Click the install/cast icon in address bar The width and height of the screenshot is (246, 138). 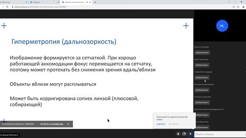click(x=234, y=7)
